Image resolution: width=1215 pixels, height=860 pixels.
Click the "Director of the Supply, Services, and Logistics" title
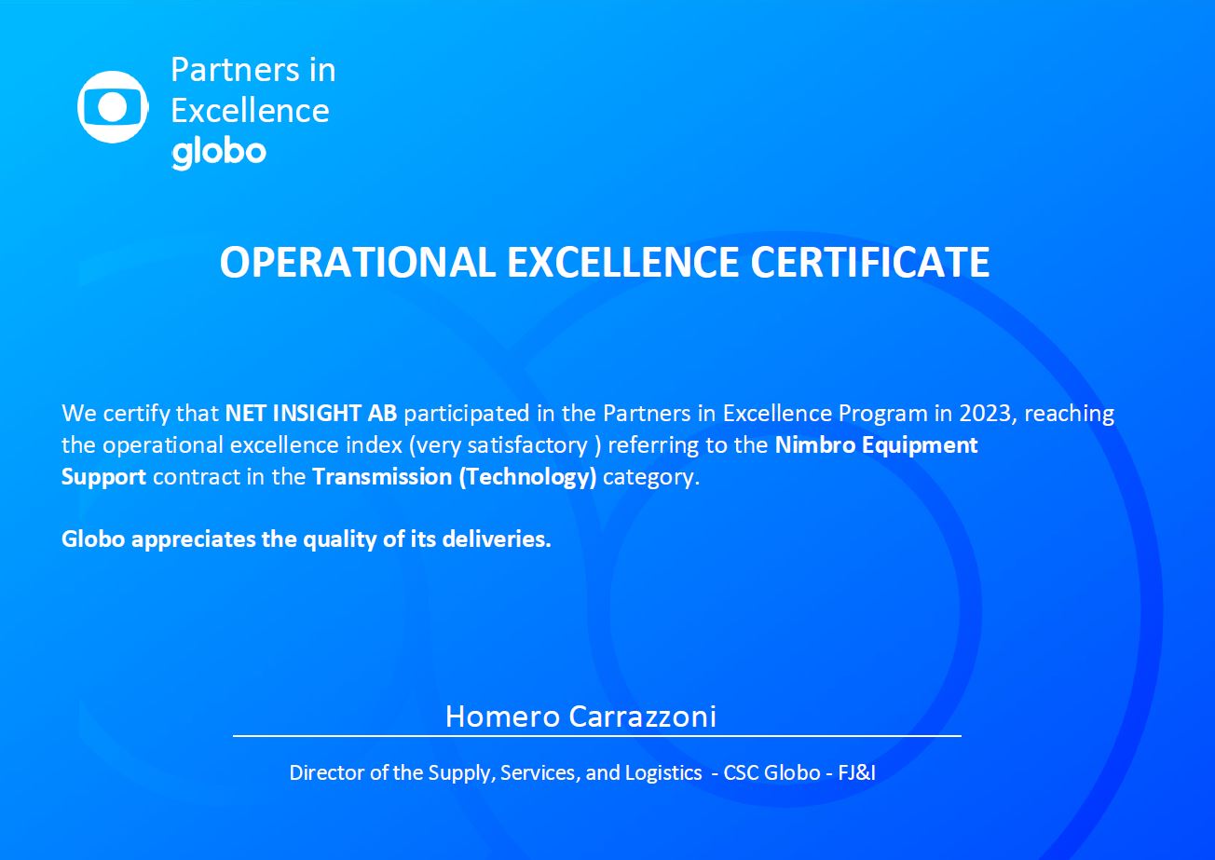[495, 772]
